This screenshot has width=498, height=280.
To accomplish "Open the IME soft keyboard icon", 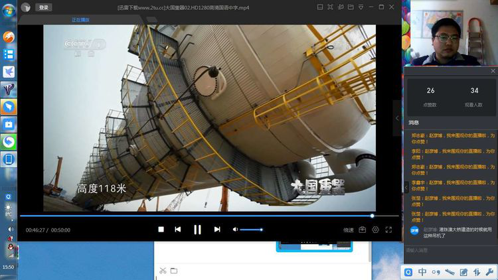I will click(450, 272).
